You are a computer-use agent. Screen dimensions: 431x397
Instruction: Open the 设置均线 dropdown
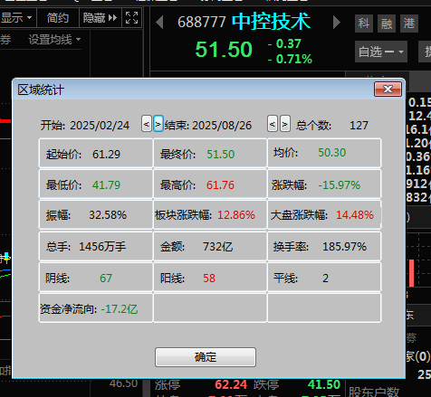tap(54, 40)
